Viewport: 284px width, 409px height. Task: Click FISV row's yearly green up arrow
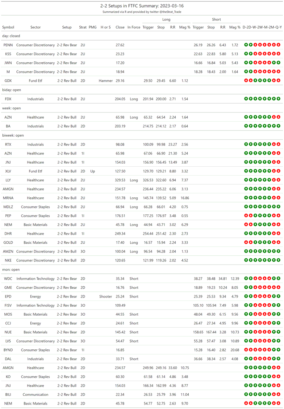coord(279,305)
